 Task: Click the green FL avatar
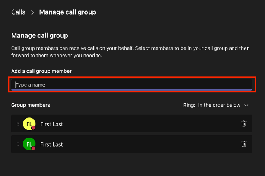coord(29,144)
